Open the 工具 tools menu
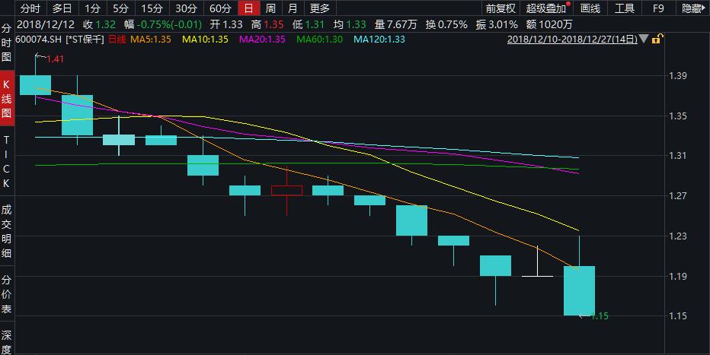The height and width of the screenshot is (355, 710). point(625,8)
